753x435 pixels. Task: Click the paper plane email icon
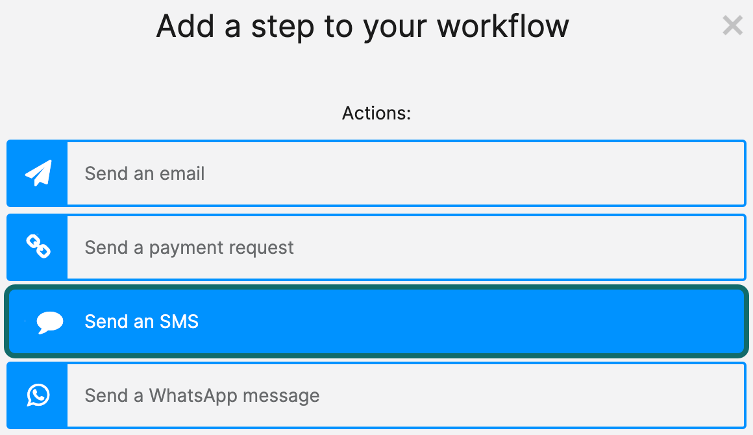point(38,173)
